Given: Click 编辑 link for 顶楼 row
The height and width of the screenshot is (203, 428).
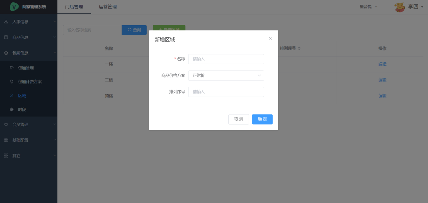Looking at the screenshot, I should click(x=382, y=96).
